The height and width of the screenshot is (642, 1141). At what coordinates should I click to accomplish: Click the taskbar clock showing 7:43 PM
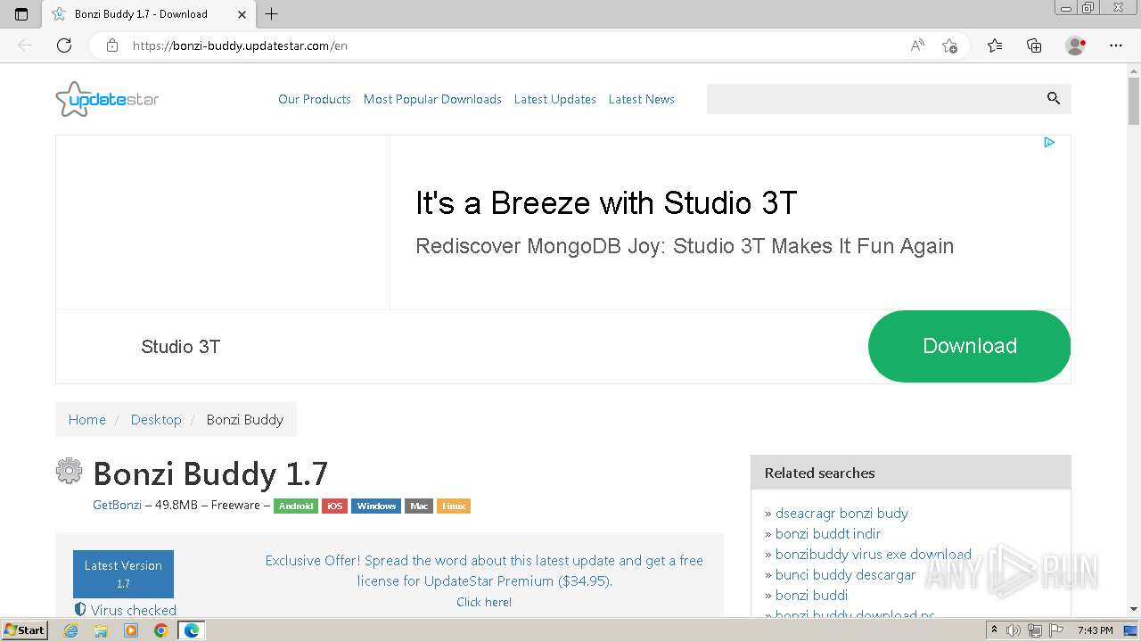(1095, 630)
